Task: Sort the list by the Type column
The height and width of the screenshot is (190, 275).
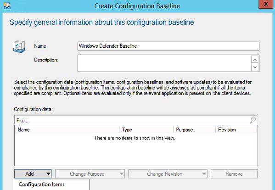Action: pyautogui.click(x=146, y=130)
